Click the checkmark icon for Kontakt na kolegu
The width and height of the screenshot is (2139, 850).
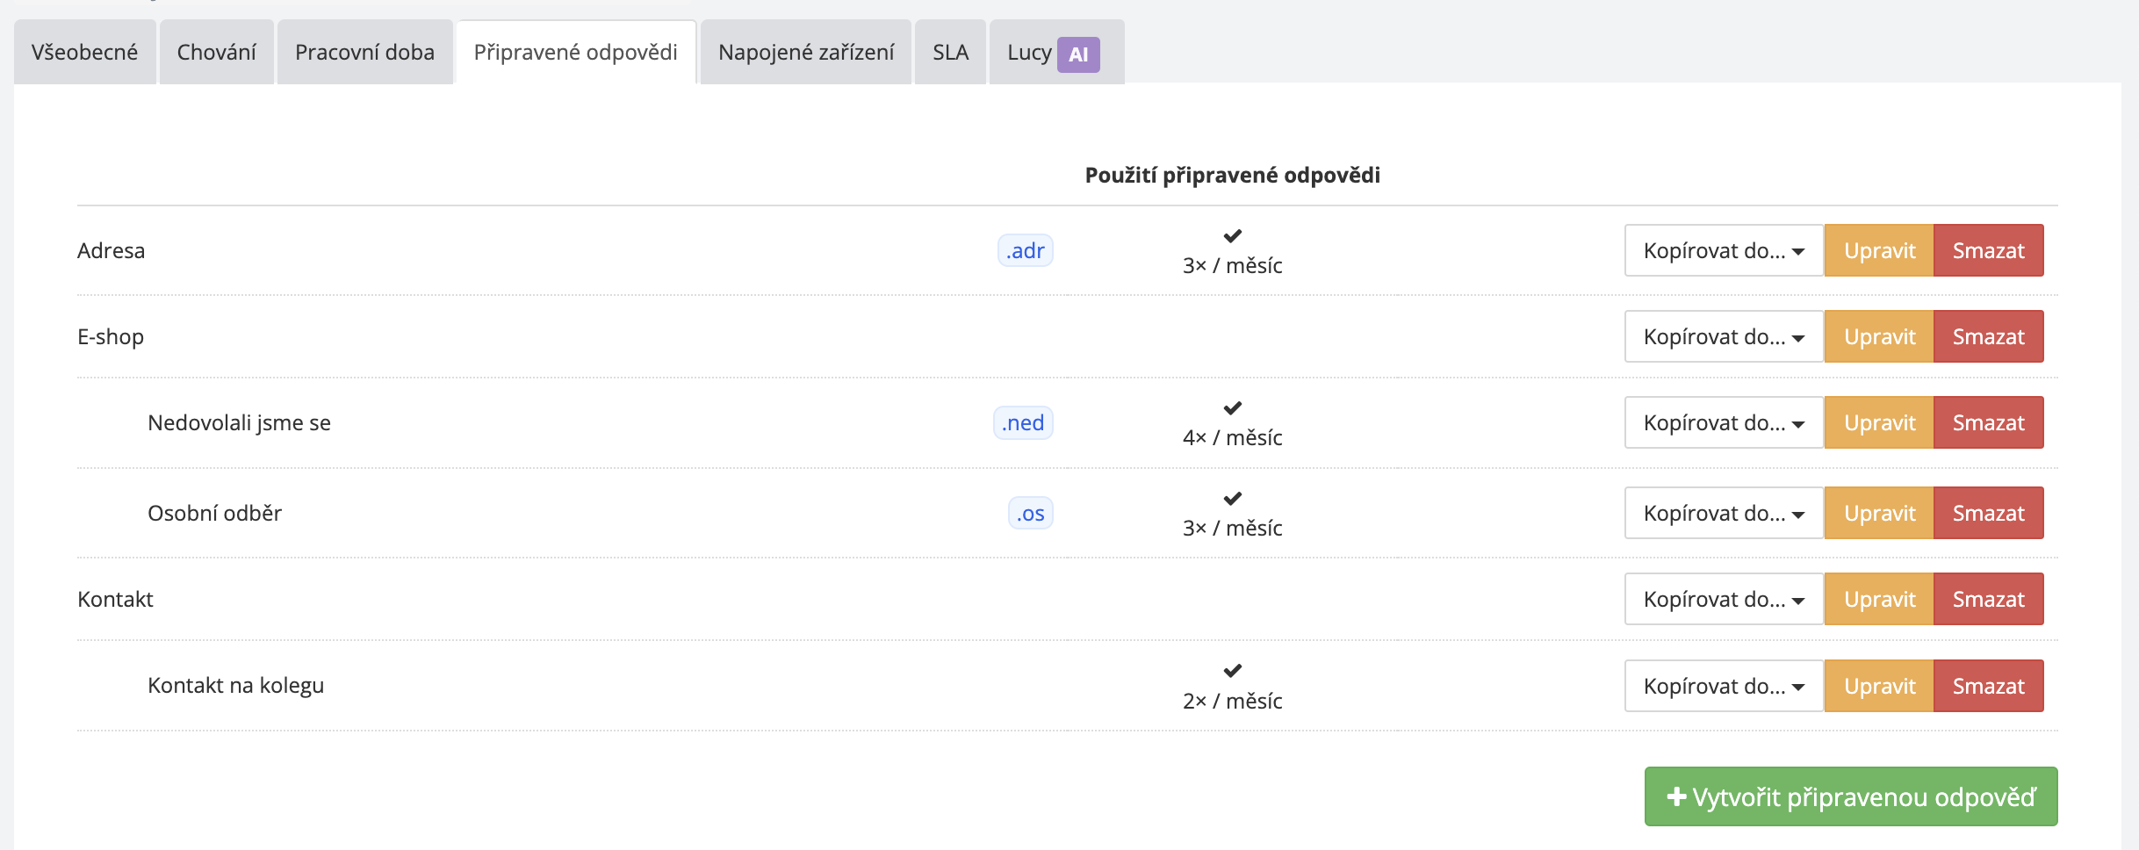pos(1232,670)
